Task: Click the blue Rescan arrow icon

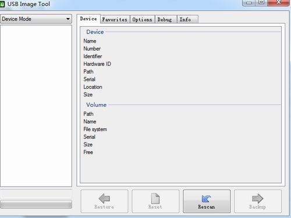Action: click(x=207, y=199)
